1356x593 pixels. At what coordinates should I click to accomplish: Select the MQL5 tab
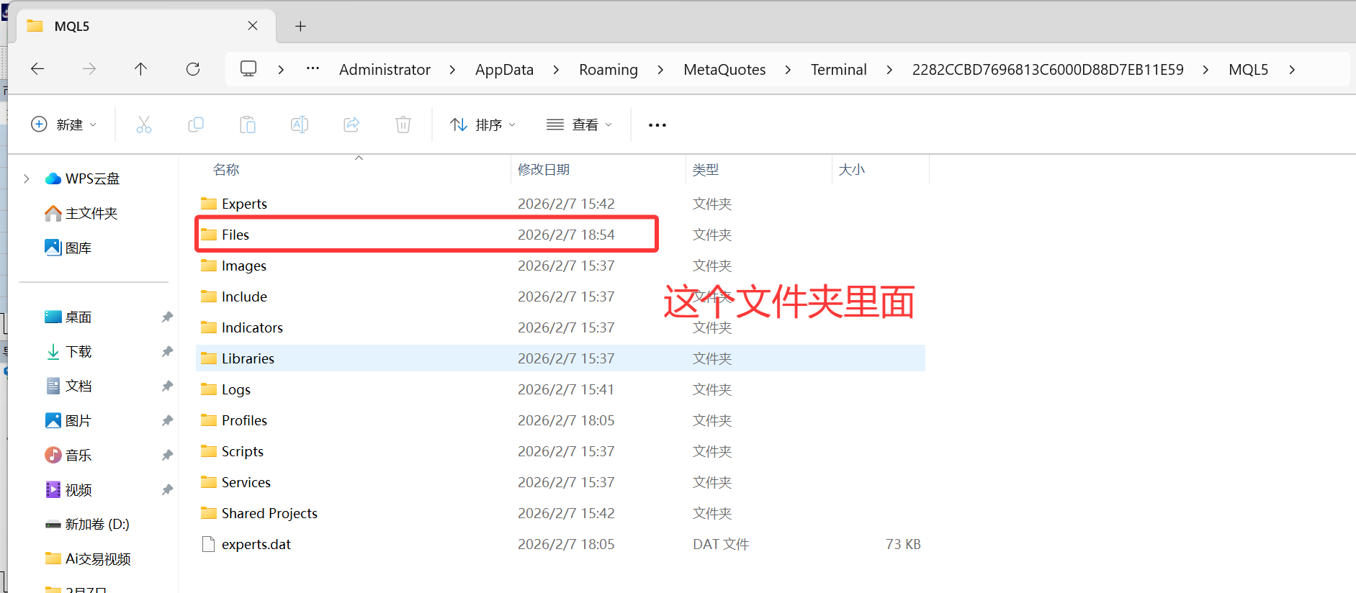(x=144, y=26)
